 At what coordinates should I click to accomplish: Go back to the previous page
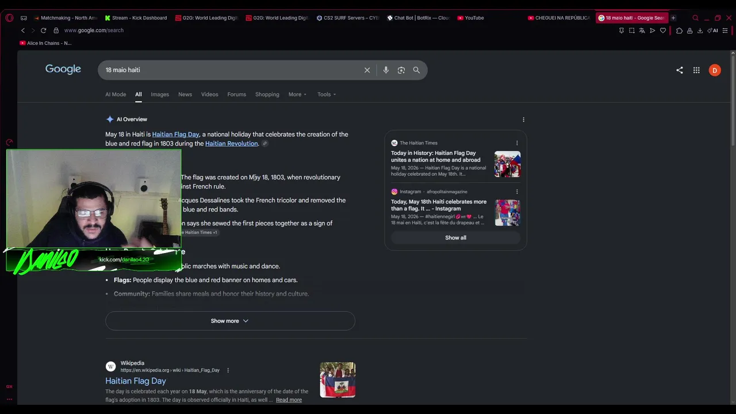(23, 30)
